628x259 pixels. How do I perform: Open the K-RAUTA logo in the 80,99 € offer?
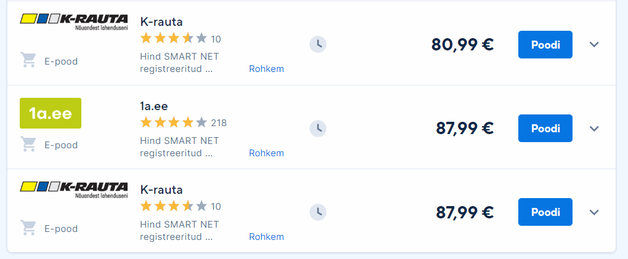(x=74, y=22)
